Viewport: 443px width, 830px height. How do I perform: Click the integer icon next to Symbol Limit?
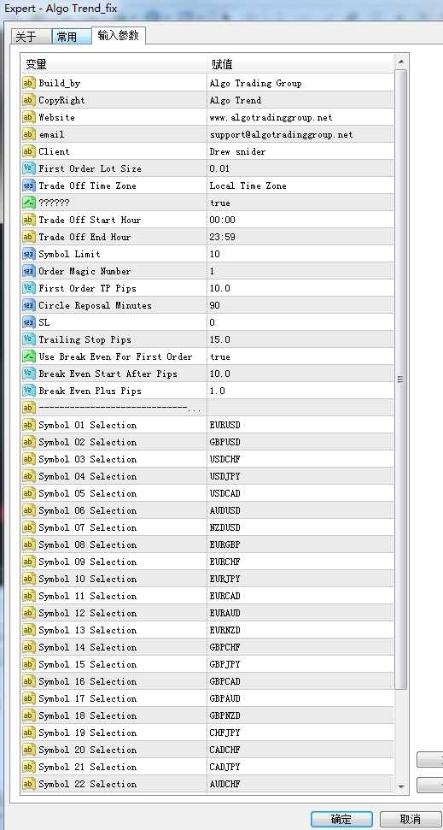click(28, 254)
